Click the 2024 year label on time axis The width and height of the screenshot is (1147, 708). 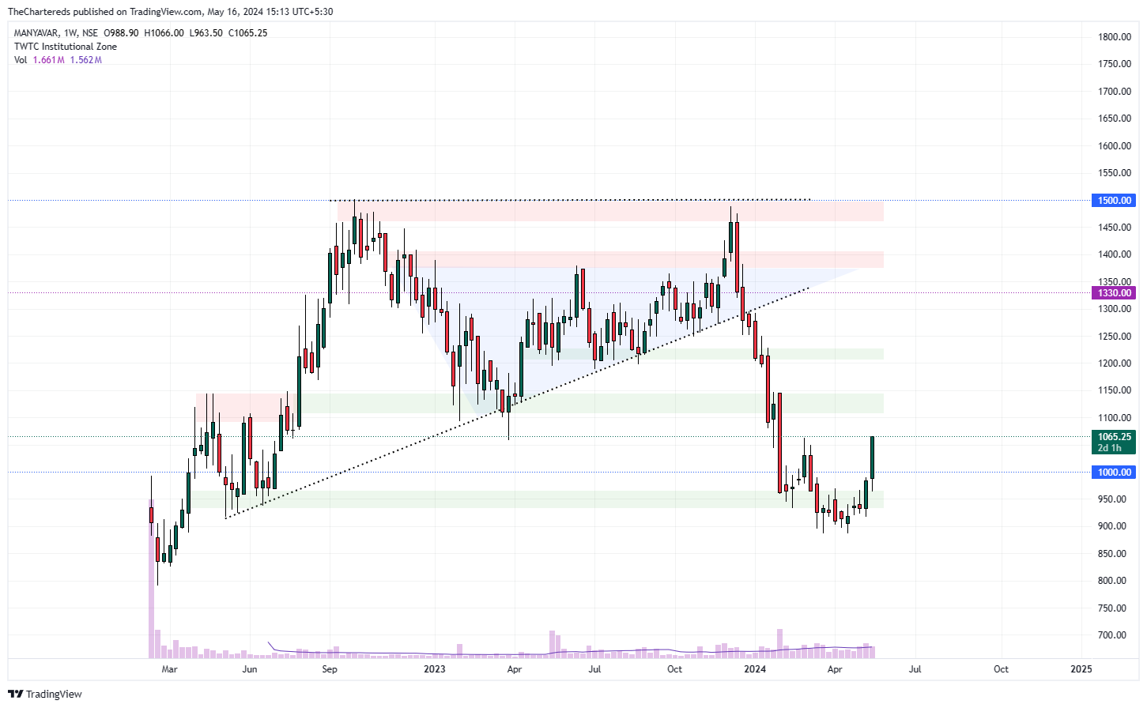pos(755,669)
